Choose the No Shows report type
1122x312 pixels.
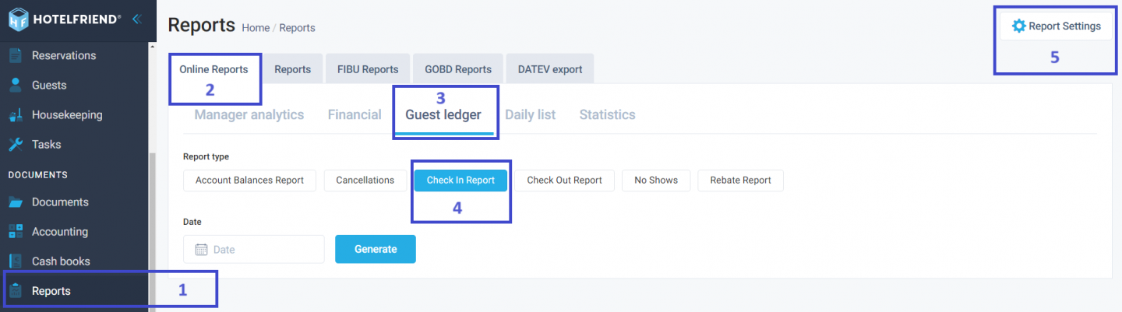click(x=656, y=180)
